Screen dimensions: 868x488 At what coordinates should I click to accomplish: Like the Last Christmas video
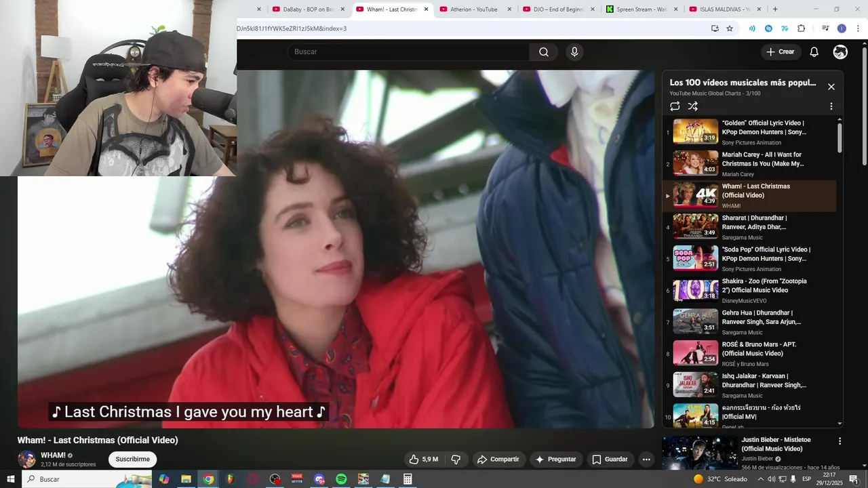click(423, 460)
